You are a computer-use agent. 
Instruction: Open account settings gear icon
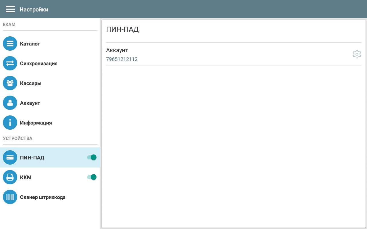(x=357, y=54)
